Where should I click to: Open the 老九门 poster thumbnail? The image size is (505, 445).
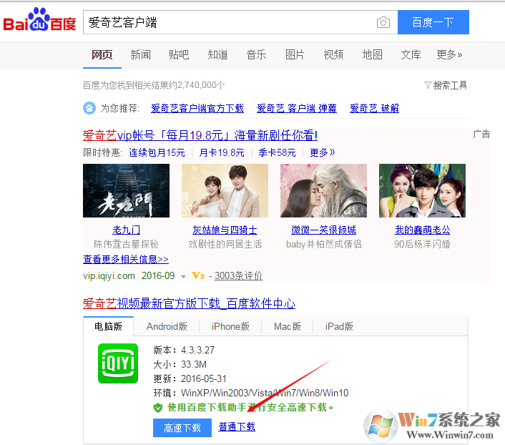click(126, 190)
